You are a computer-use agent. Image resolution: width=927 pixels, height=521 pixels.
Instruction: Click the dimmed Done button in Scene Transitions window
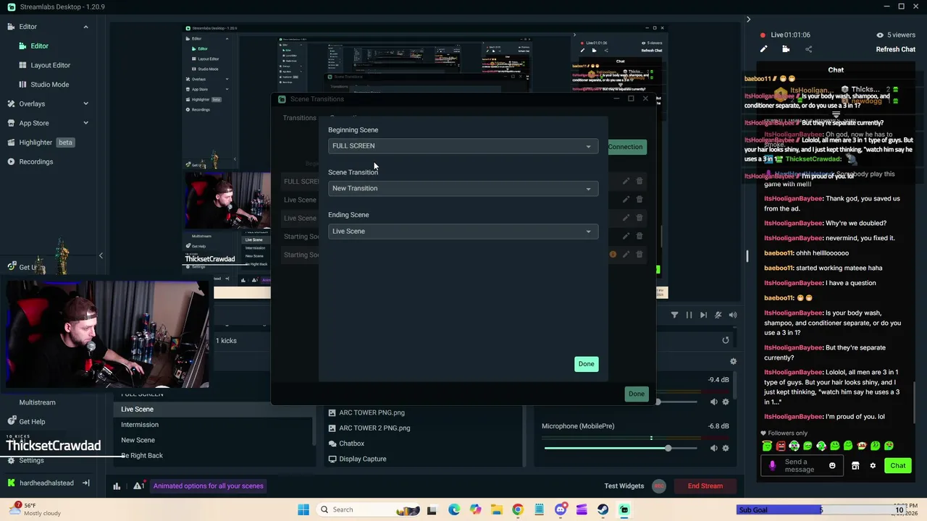(636, 394)
